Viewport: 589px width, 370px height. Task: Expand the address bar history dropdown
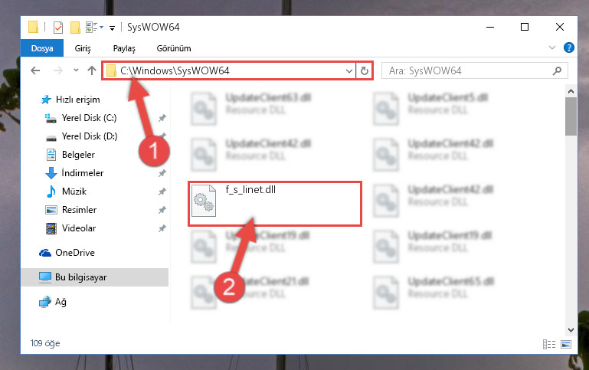point(349,70)
